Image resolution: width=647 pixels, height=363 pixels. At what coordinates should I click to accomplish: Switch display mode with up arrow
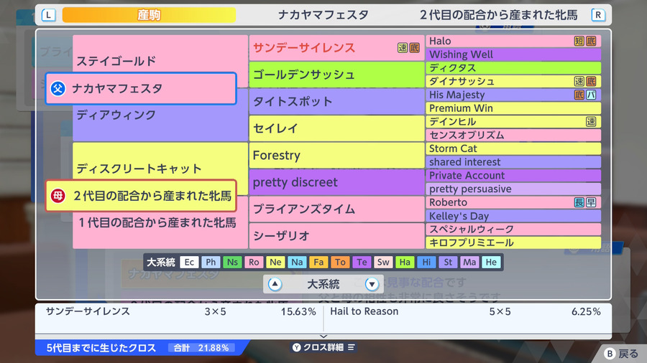(275, 284)
